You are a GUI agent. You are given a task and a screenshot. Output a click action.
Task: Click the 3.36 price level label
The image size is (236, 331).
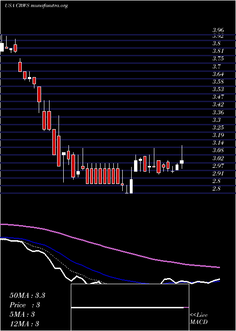(218, 113)
